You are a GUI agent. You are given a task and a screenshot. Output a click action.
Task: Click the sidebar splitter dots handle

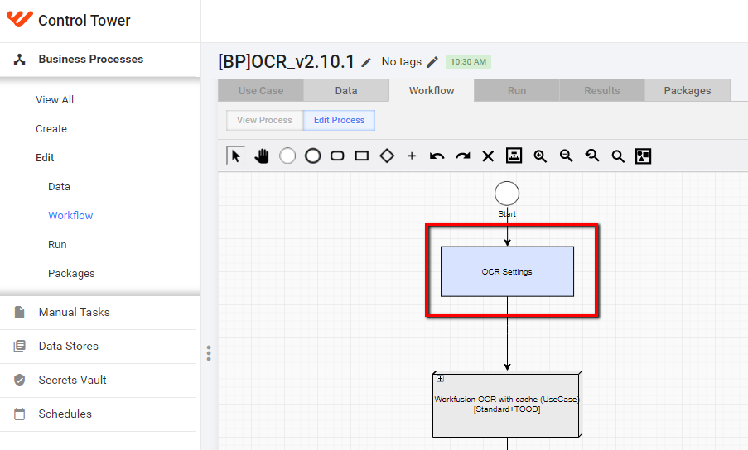coord(209,353)
